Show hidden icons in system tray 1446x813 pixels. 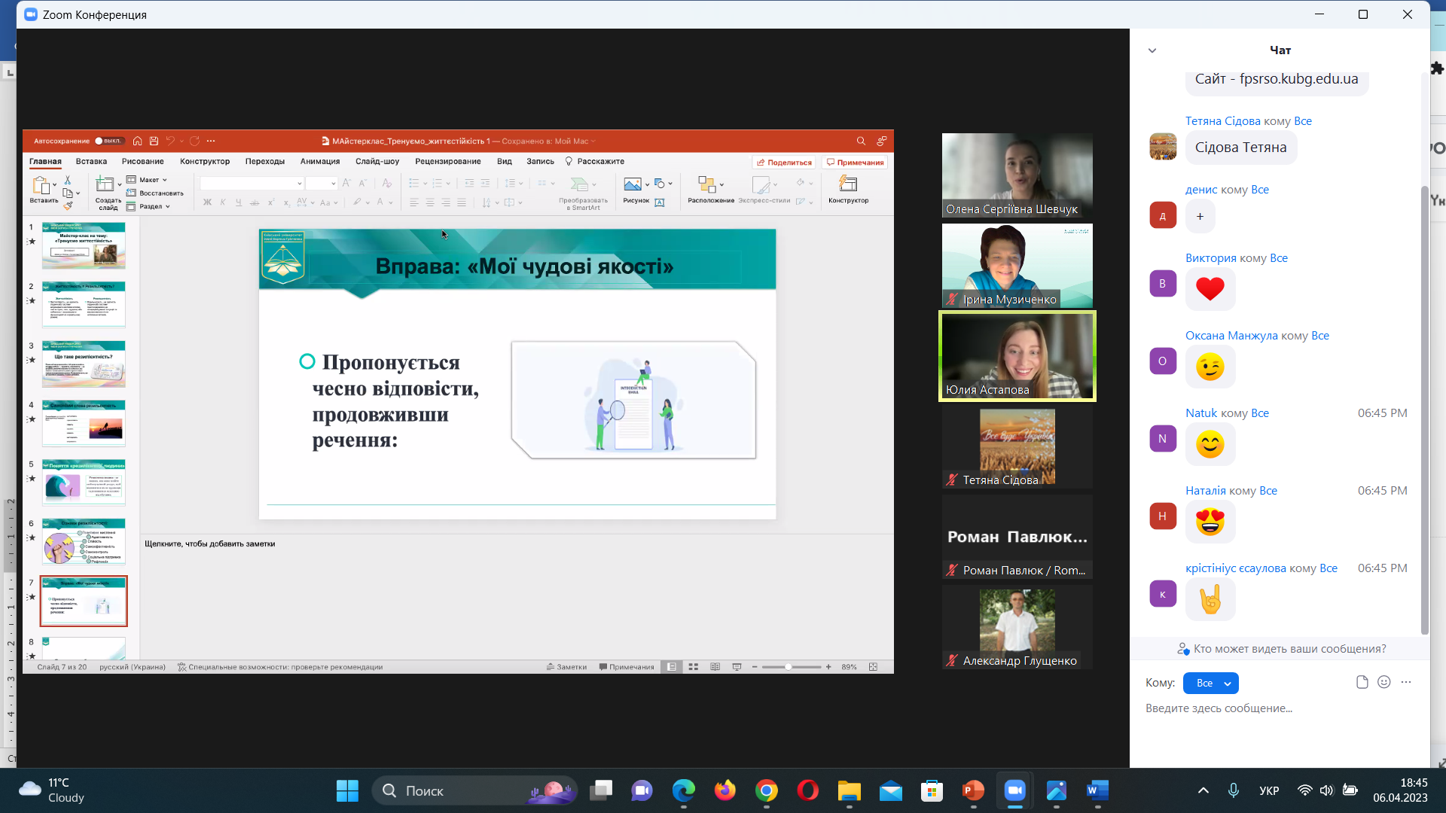(x=1203, y=790)
